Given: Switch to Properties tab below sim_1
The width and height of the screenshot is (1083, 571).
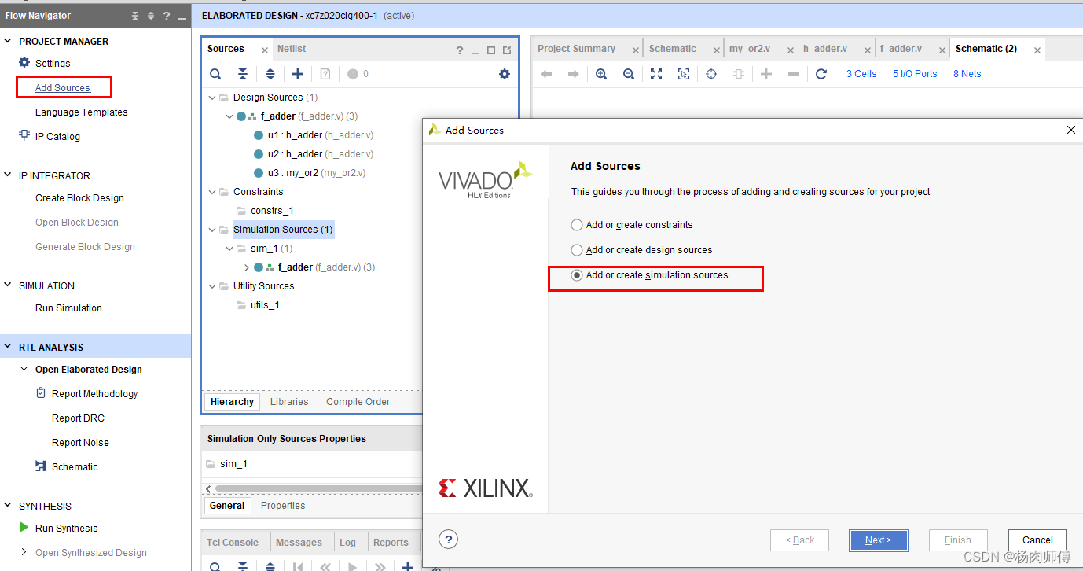Looking at the screenshot, I should coord(283,506).
